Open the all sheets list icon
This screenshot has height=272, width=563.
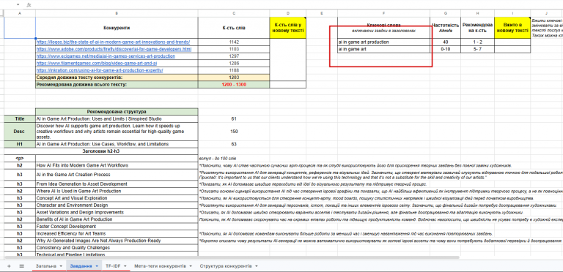pyautogui.click(x=21, y=266)
